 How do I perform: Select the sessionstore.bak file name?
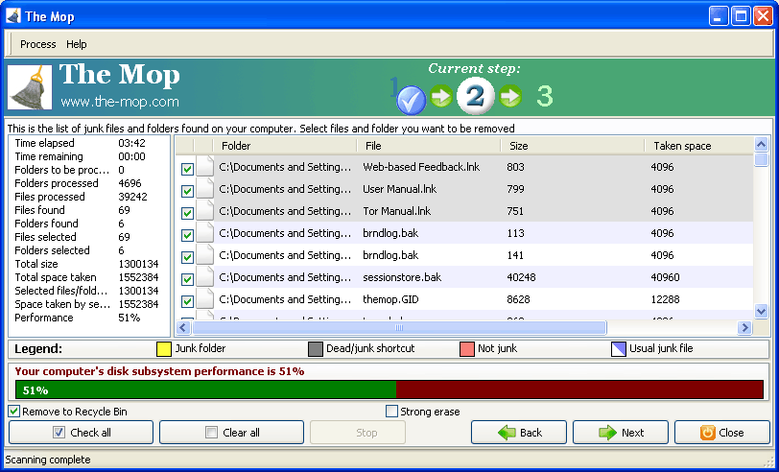click(x=402, y=277)
